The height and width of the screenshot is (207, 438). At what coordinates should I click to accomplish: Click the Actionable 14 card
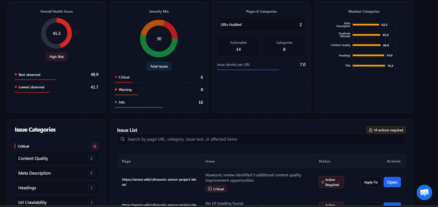pos(238,46)
